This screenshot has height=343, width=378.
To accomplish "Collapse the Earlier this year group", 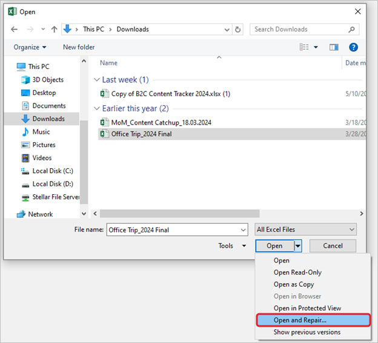I will pyautogui.click(x=97, y=108).
